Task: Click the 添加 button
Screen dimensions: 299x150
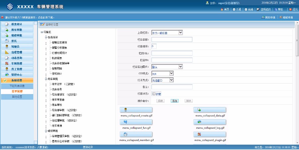Action: 175,101
